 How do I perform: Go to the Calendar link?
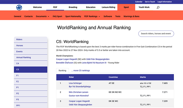(x=139, y=2)
